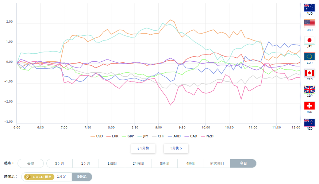The width and height of the screenshot is (319, 184).
Task: Toggle the JPY Japanese flag icon
Action: click(x=310, y=40)
